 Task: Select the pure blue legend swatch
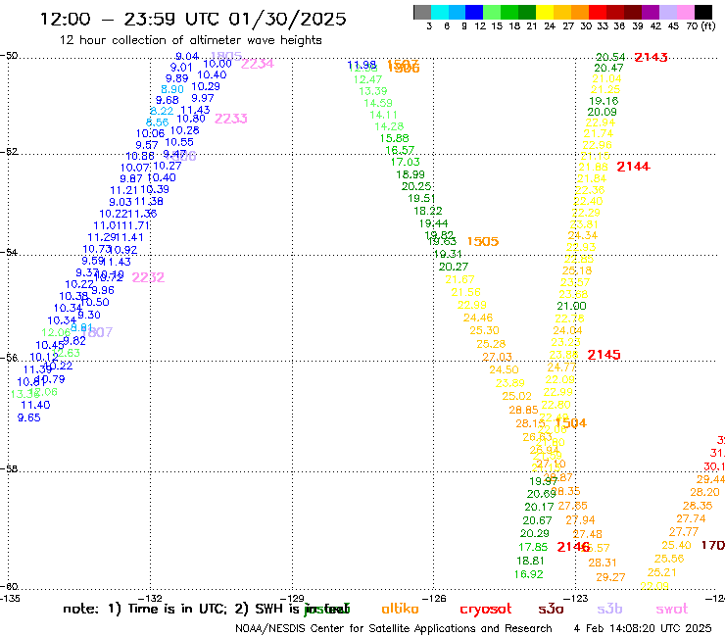click(474, 12)
